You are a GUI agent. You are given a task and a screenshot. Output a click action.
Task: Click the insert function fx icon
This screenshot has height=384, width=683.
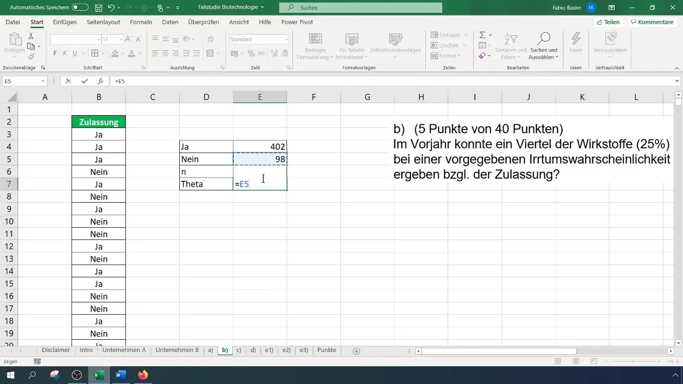100,81
